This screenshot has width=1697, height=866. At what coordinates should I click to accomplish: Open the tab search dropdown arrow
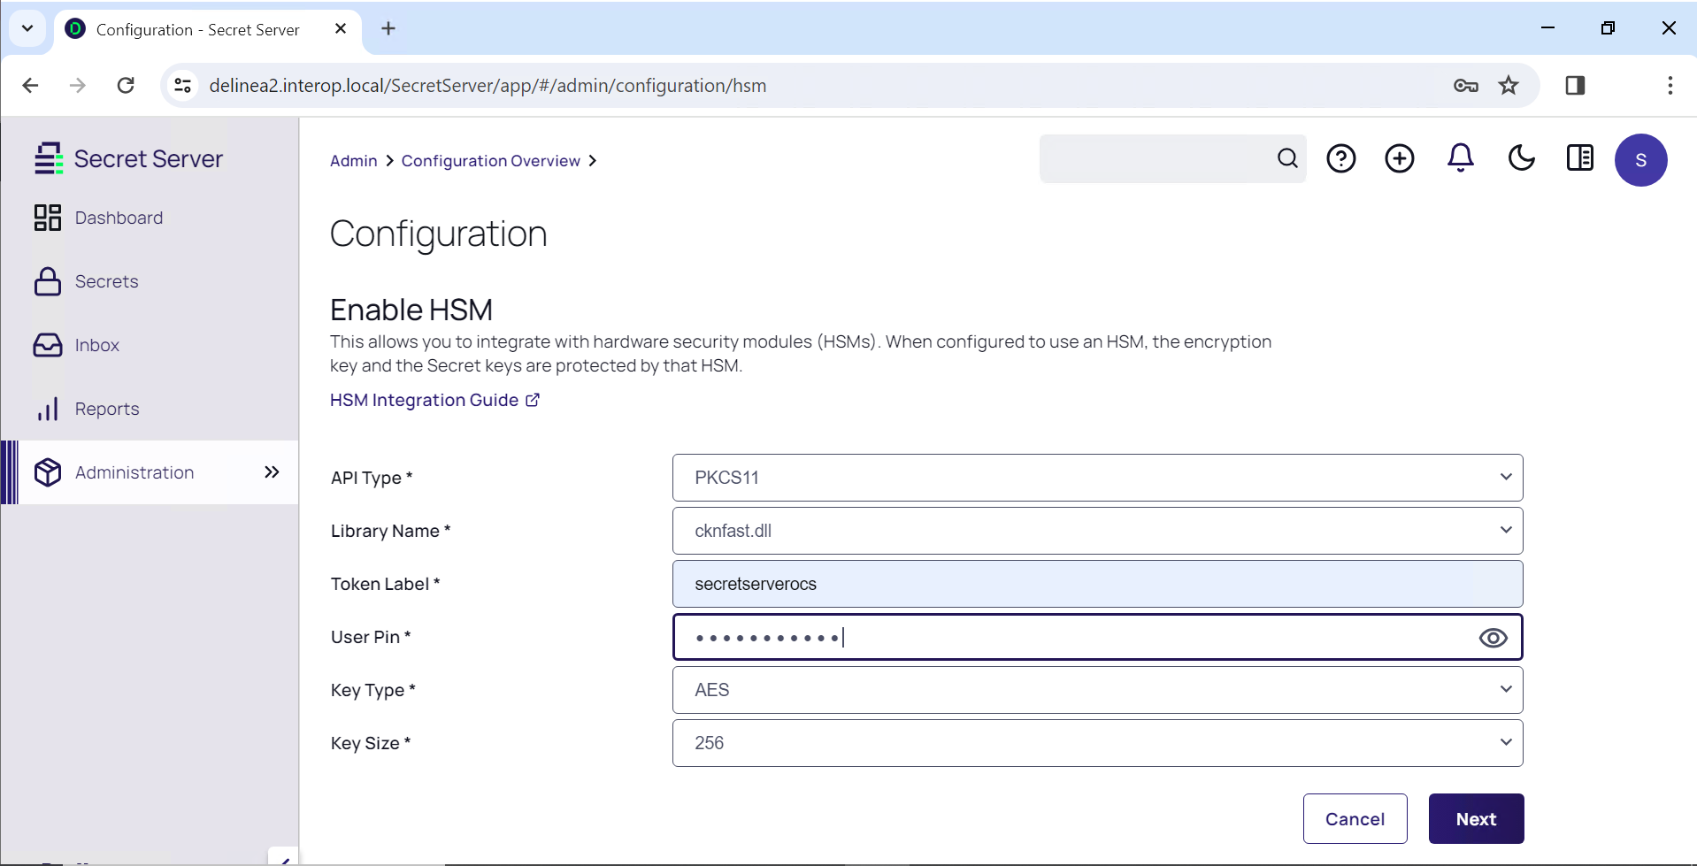pyautogui.click(x=27, y=28)
